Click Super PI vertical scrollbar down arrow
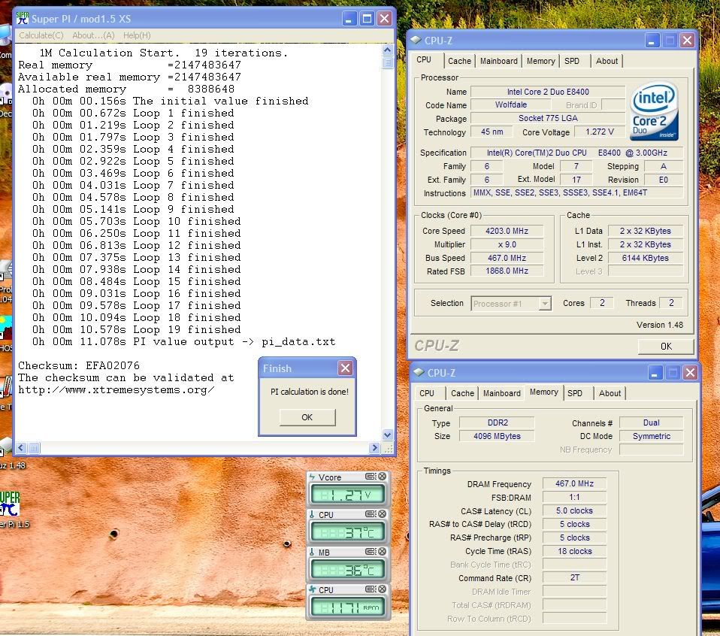 [387, 435]
